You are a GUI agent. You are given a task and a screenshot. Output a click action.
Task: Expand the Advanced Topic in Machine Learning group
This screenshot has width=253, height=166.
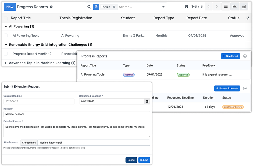[x=5, y=63]
